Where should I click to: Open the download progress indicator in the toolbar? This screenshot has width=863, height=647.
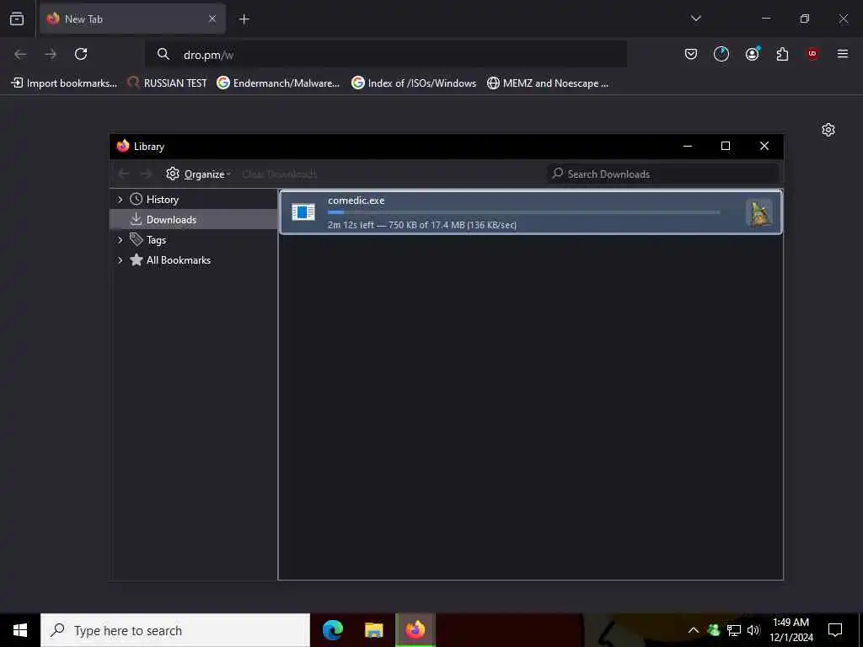pos(721,54)
